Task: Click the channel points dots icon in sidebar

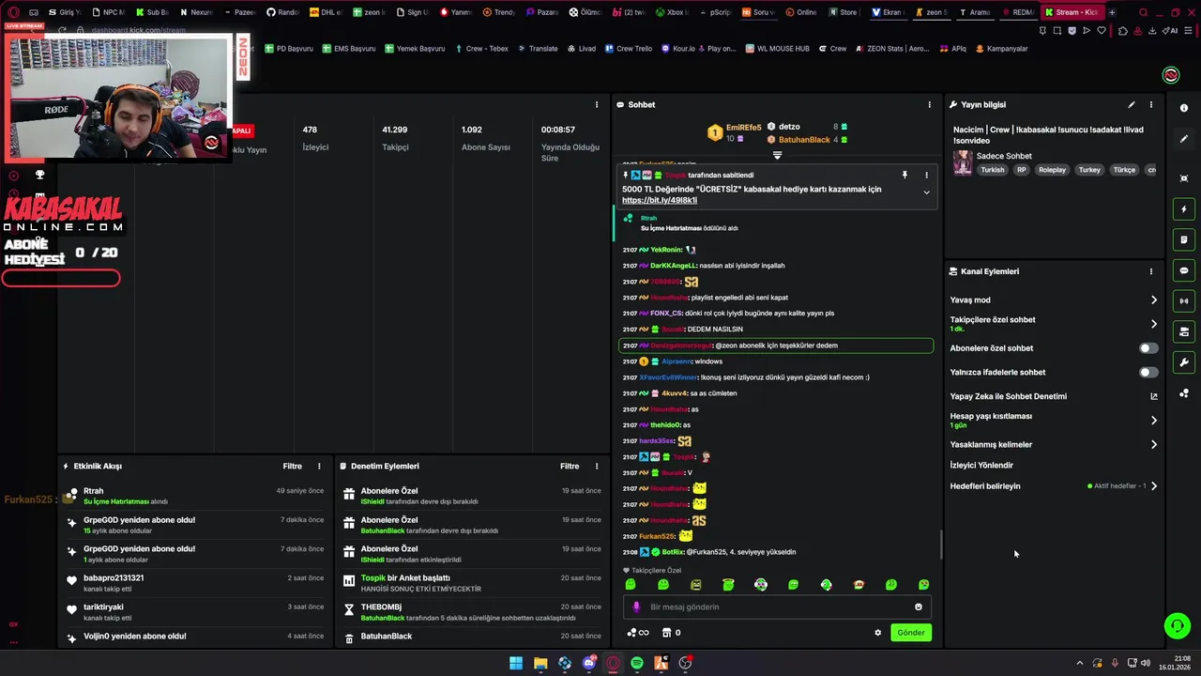Action: pyautogui.click(x=1184, y=393)
